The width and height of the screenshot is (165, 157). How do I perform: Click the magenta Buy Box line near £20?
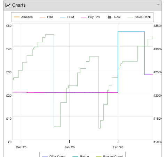click(x=65, y=92)
